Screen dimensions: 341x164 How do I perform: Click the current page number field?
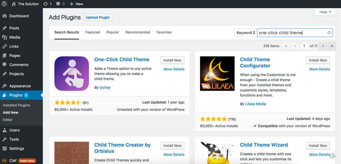pos(304,46)
